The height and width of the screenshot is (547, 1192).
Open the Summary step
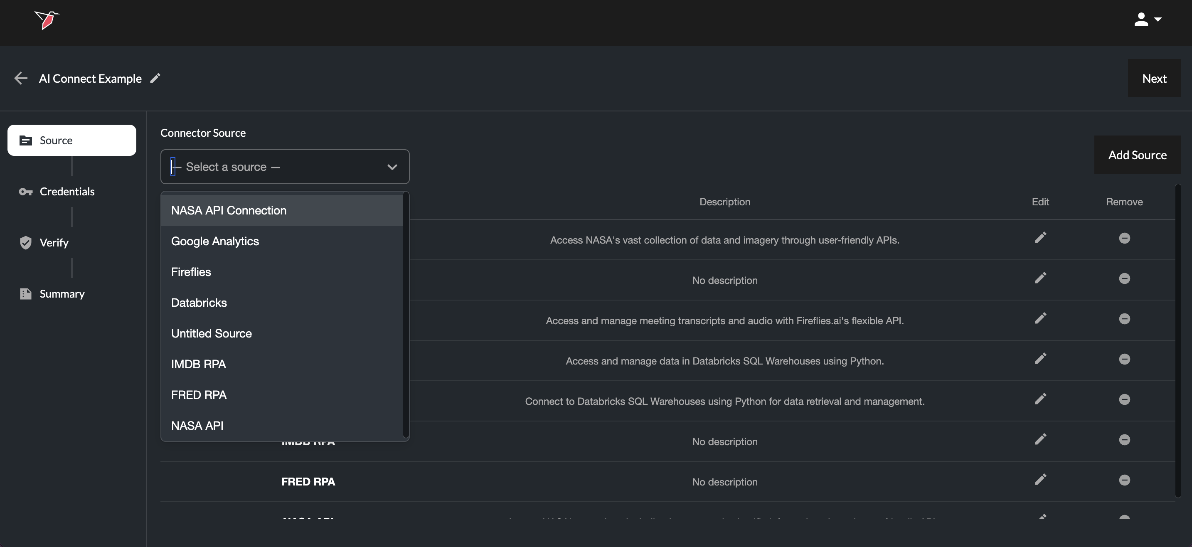pyautogui.click(x=62, y=294)
